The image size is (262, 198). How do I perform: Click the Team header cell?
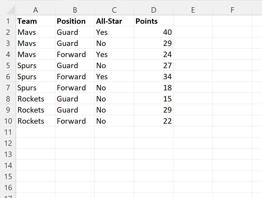pos(35,21)
